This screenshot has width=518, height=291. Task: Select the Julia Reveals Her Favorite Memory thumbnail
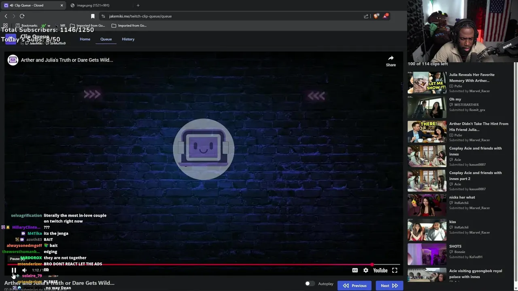pyautogui.click(x=427, y=82)
